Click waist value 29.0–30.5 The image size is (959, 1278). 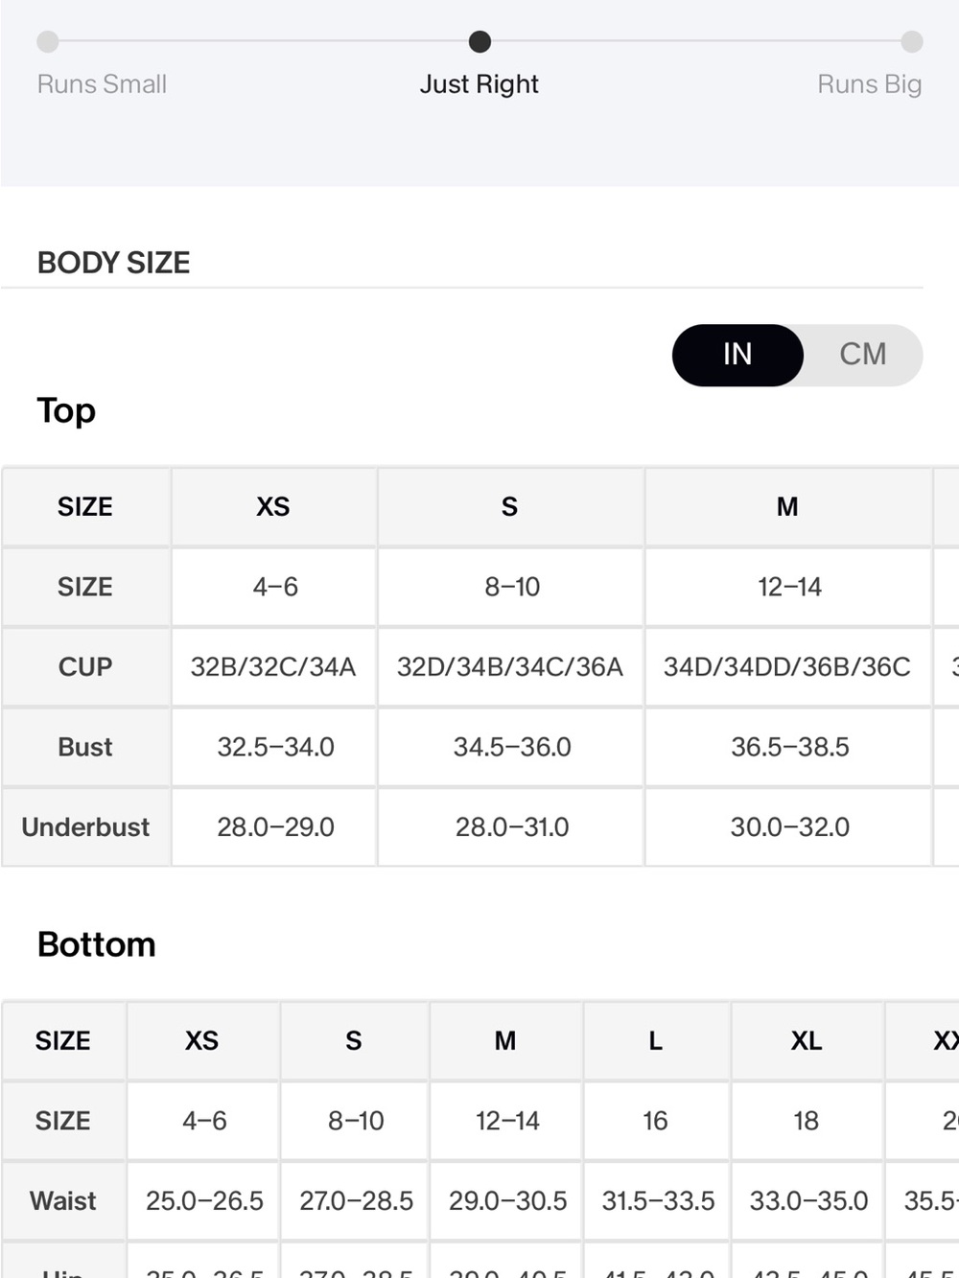pos(507,1200)
